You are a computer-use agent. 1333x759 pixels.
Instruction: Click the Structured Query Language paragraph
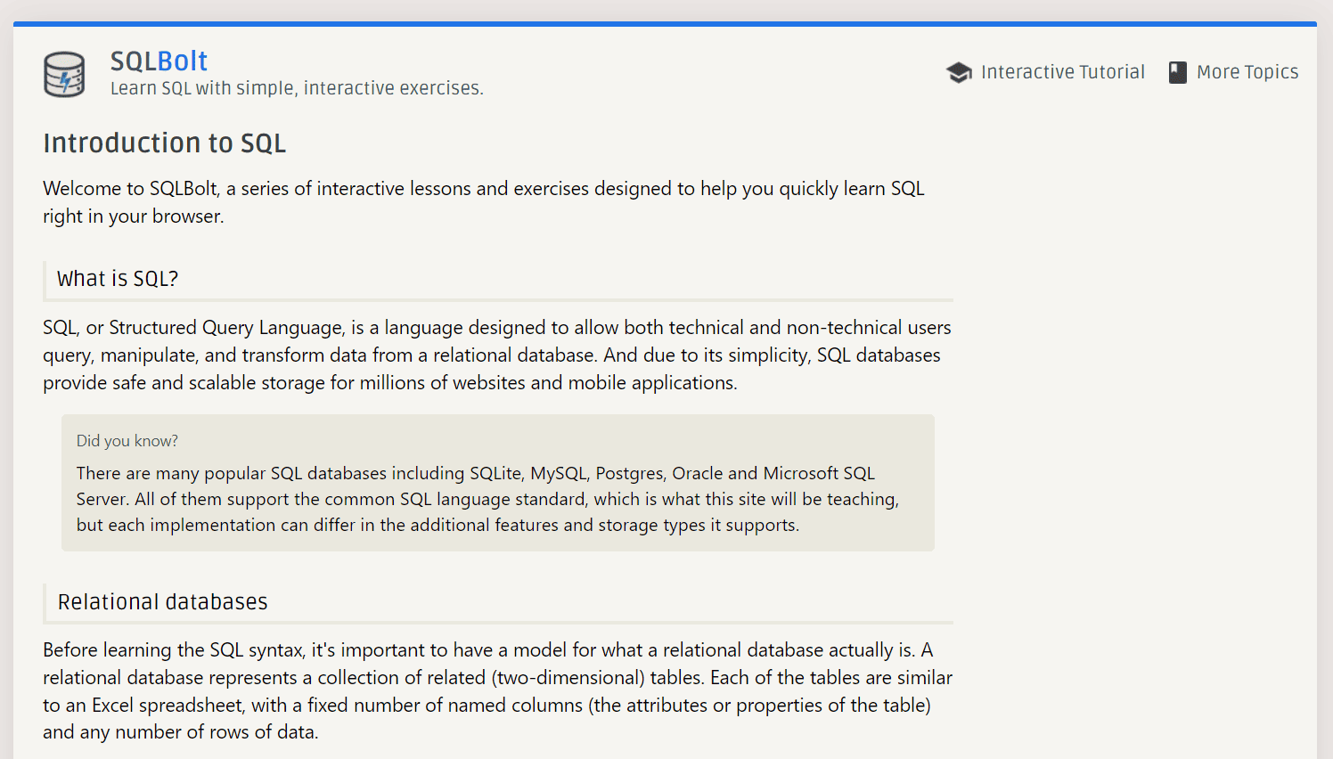pos(497,355)
